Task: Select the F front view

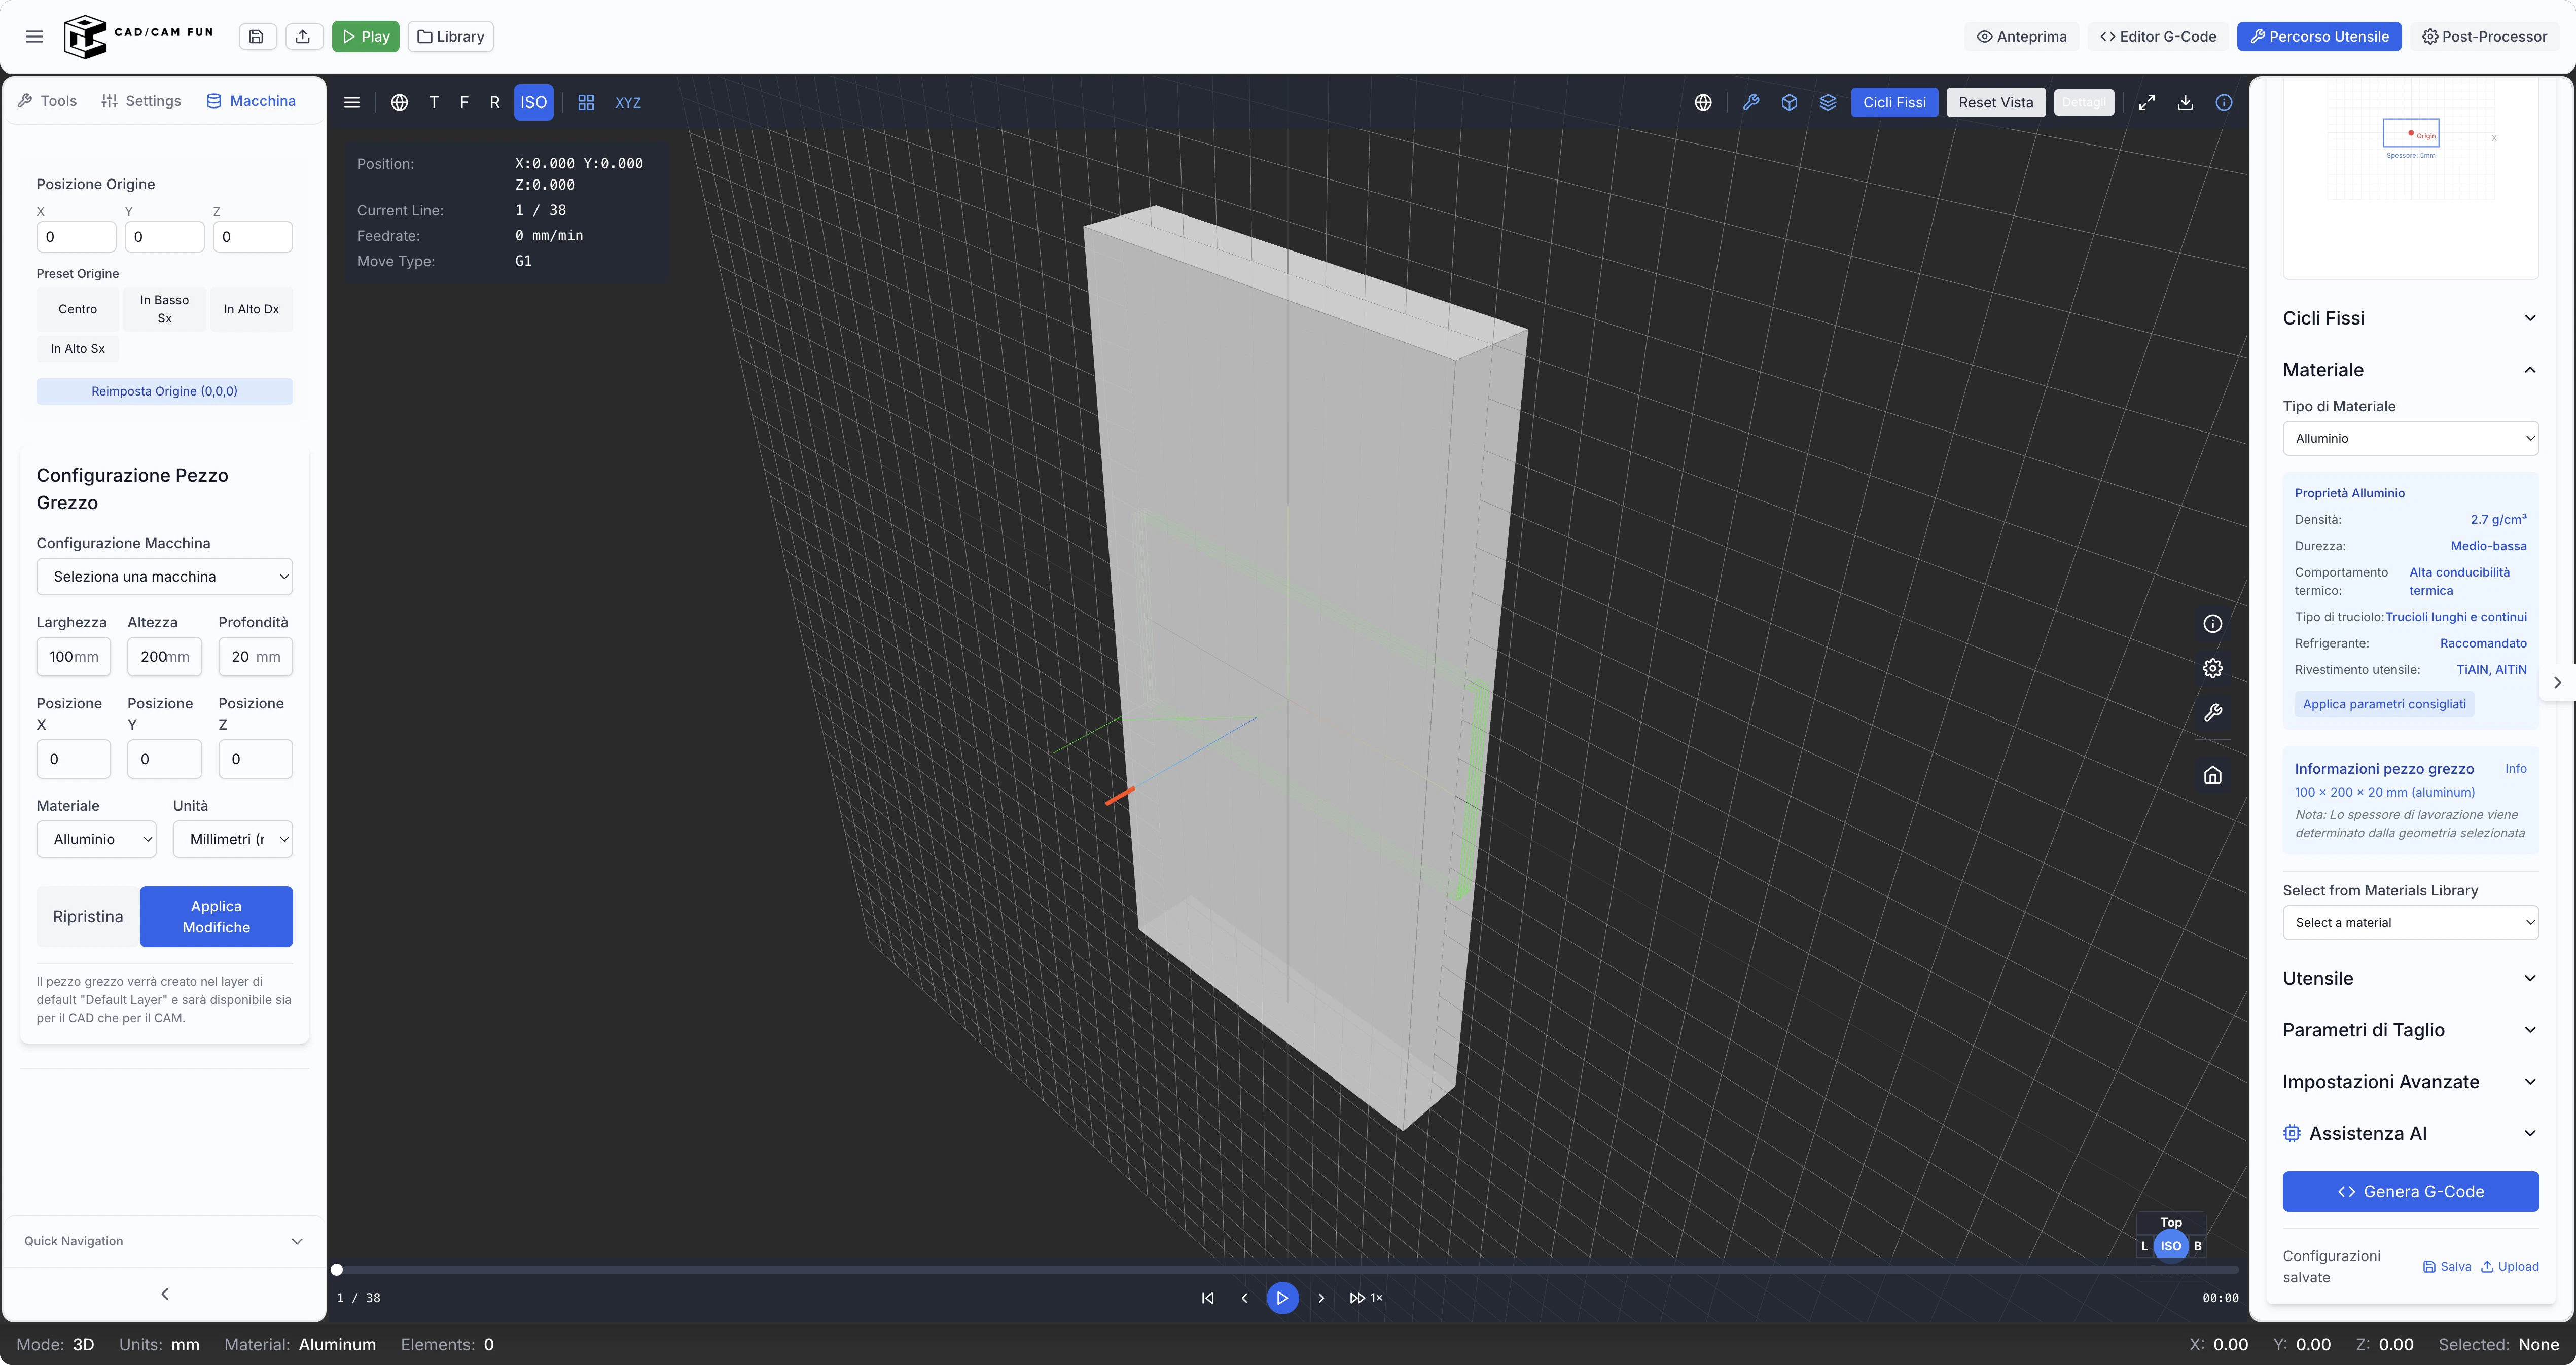Action: tap(464, 103)
